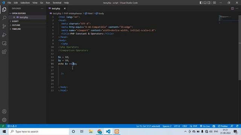The width and height of the screenshot is (241, 135).
Task: Close test.php in Open Editors list
Action: (x=14, y=17)
